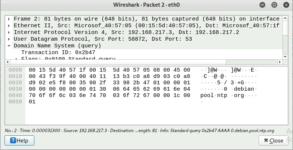
Task: Select the Transaction ID 0x2b47 field
Action: pyautogui.click(x=58, y=52)
